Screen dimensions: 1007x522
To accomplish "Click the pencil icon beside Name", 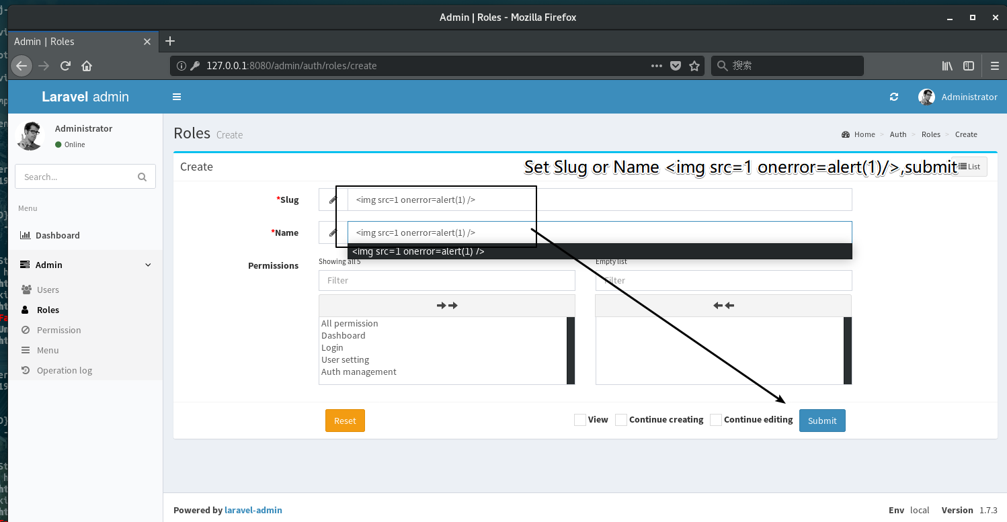I will click(x=333, y=232).
